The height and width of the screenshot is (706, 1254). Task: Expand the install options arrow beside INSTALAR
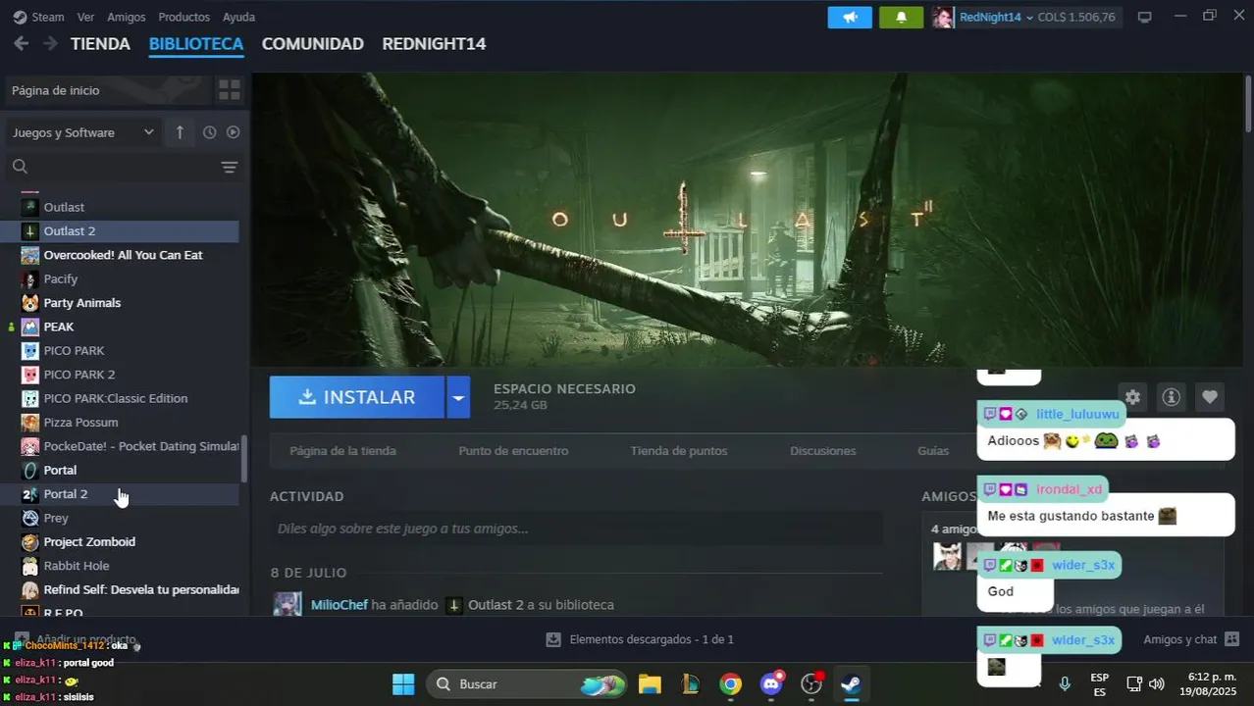[x=458, y=397]
